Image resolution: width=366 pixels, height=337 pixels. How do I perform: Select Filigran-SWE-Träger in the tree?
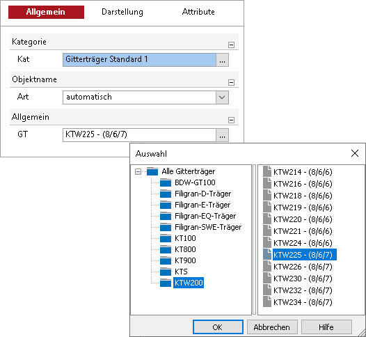click(208, 227)
